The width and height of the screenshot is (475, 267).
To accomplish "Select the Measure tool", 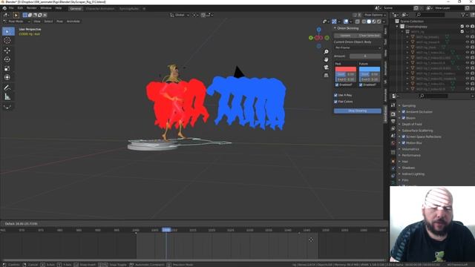I will pos(7,97).
